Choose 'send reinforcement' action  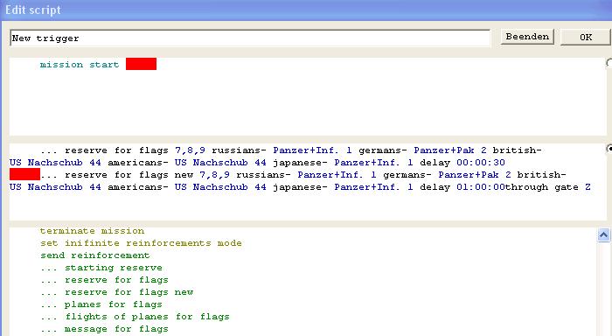tap(94, 255)
